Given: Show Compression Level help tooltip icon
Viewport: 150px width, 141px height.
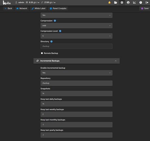Looking at the screenshot, I should pyautogui.click(x=60, y=31).
